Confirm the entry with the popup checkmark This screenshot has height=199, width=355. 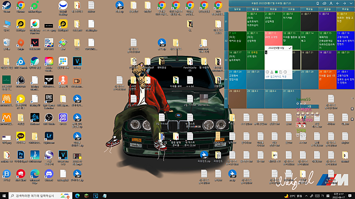[x=289, y=47]
